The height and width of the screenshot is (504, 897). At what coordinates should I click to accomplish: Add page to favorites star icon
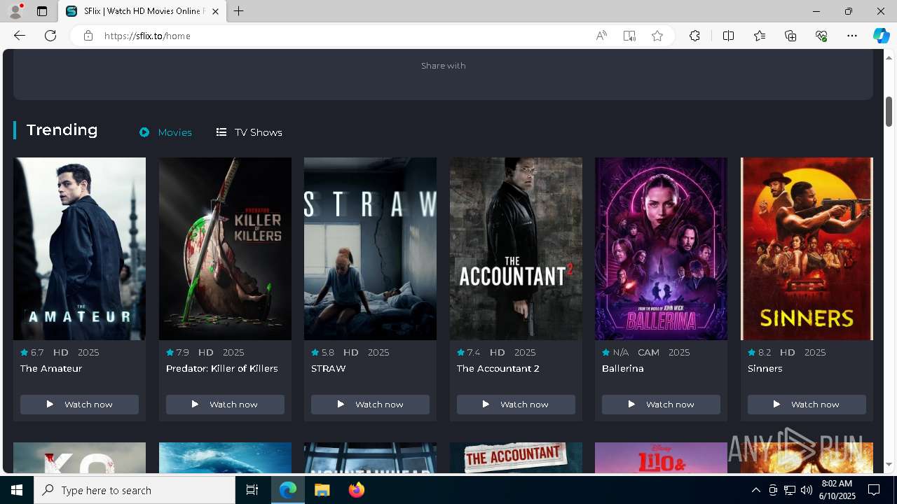657,36
